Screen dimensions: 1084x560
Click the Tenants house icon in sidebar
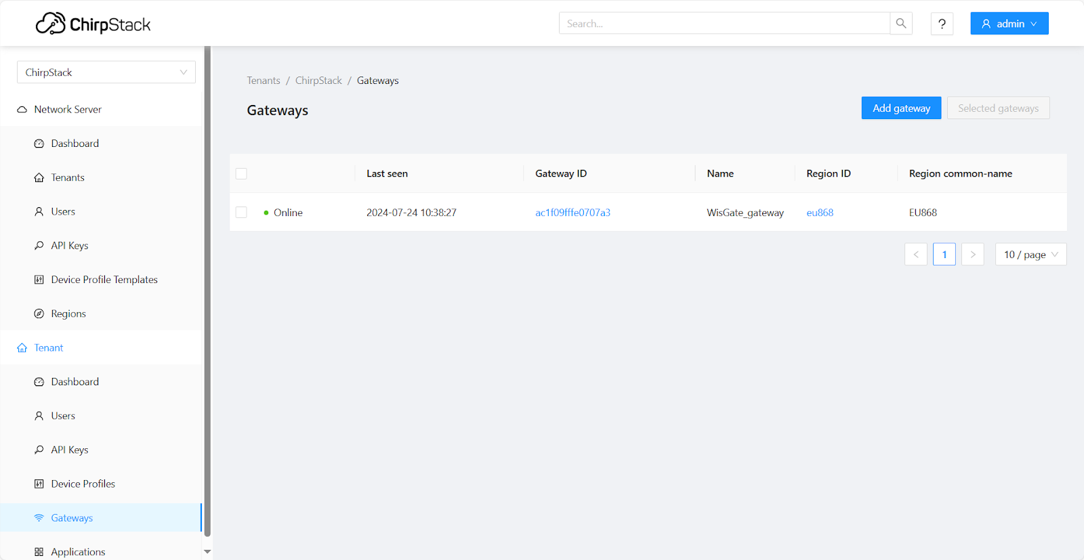click(39, 177)
